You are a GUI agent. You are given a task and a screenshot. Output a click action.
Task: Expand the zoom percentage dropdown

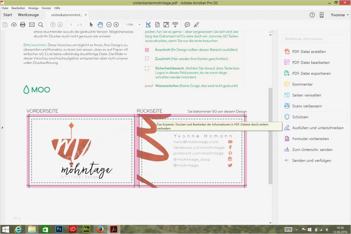point(139,25)
